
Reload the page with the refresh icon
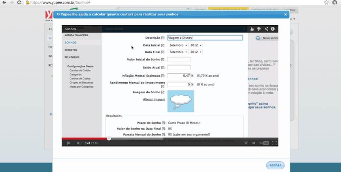pyautogui.click(x=19, y=3)
